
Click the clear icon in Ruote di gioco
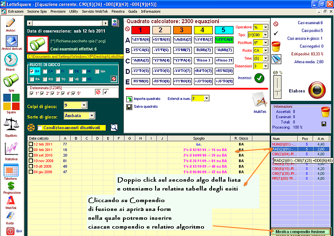(114, 79)
